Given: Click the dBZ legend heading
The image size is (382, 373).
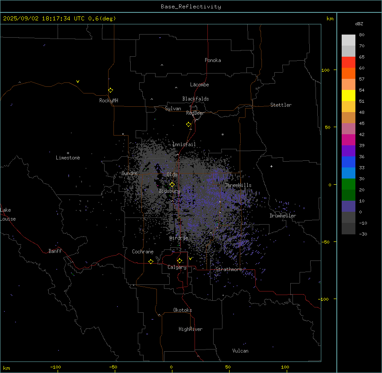Looking at the screenshot, I should click(x=359, y=24).
